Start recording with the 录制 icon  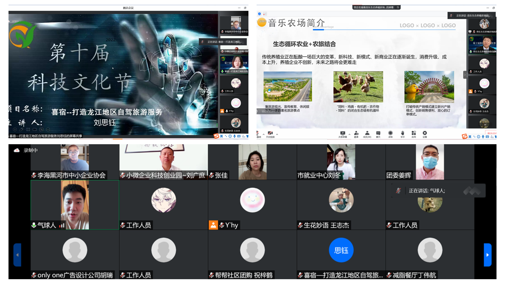(390, 133)
